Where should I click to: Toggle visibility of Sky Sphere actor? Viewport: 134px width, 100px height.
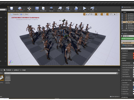(x=122, y=22)
